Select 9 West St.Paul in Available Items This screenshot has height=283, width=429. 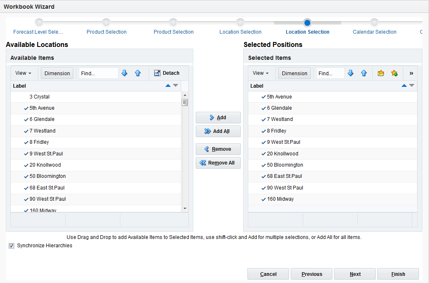pos(96,154)
